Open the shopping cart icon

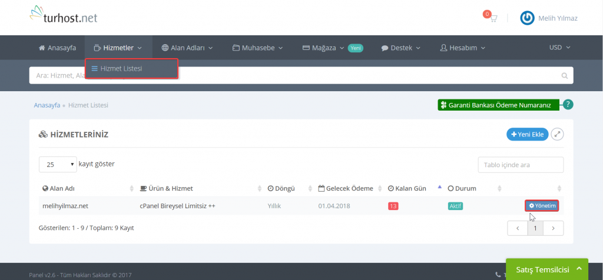(492, 18)
